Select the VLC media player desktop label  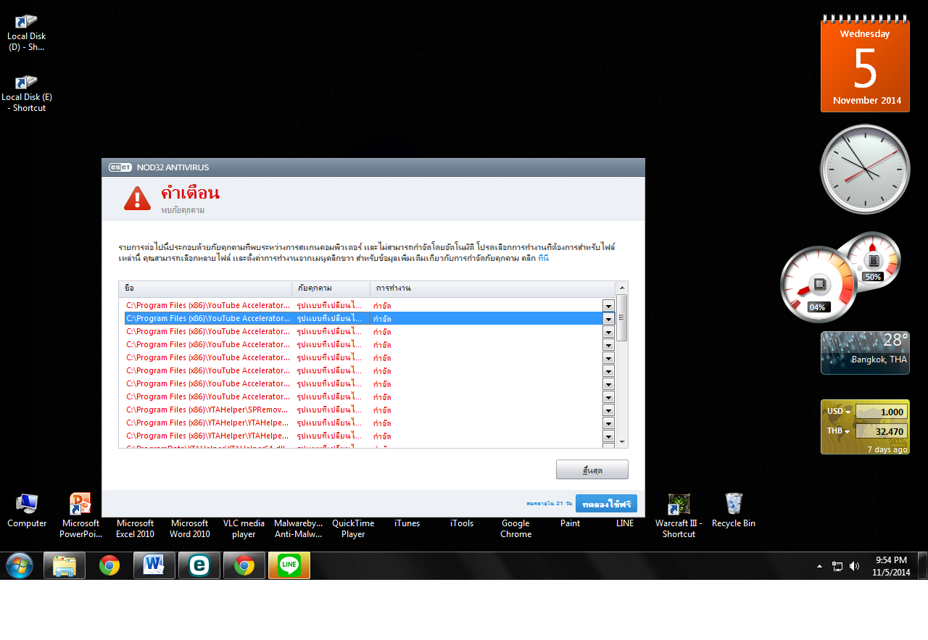pos(244,528)
